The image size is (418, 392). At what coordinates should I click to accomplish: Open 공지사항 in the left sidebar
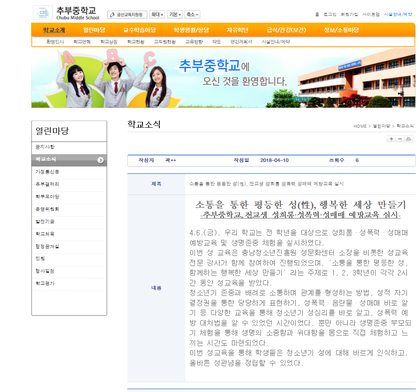pyautogui.click(x=45, y=147)
